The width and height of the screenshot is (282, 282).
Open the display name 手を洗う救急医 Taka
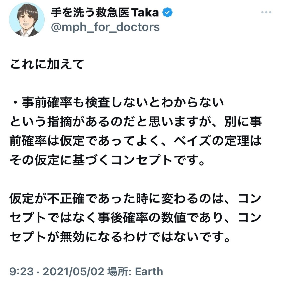point(105,13)
